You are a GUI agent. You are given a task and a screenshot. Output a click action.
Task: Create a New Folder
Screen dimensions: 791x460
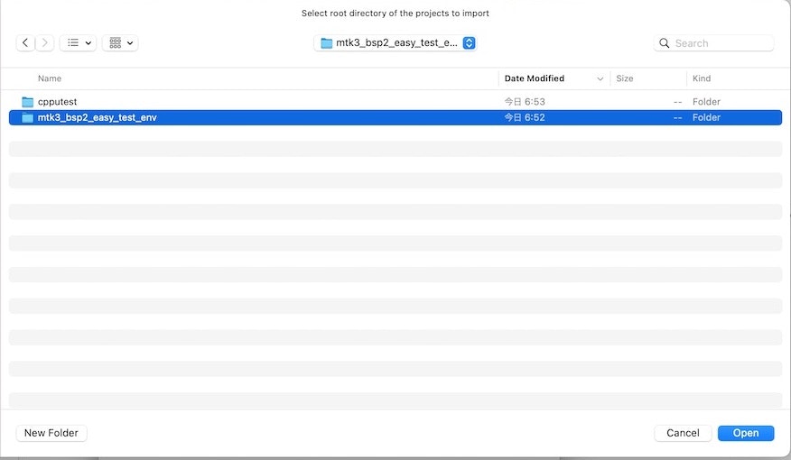coord(51,433)
